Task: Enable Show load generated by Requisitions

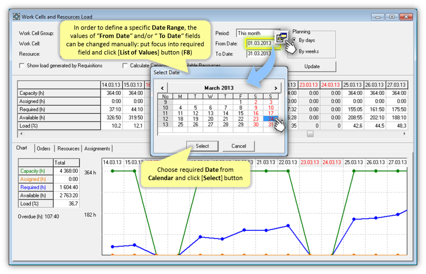Action: (22, 66)
